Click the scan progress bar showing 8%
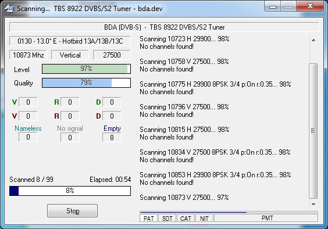The width and height of the screenshot is (328, 229). click(70, 191)
